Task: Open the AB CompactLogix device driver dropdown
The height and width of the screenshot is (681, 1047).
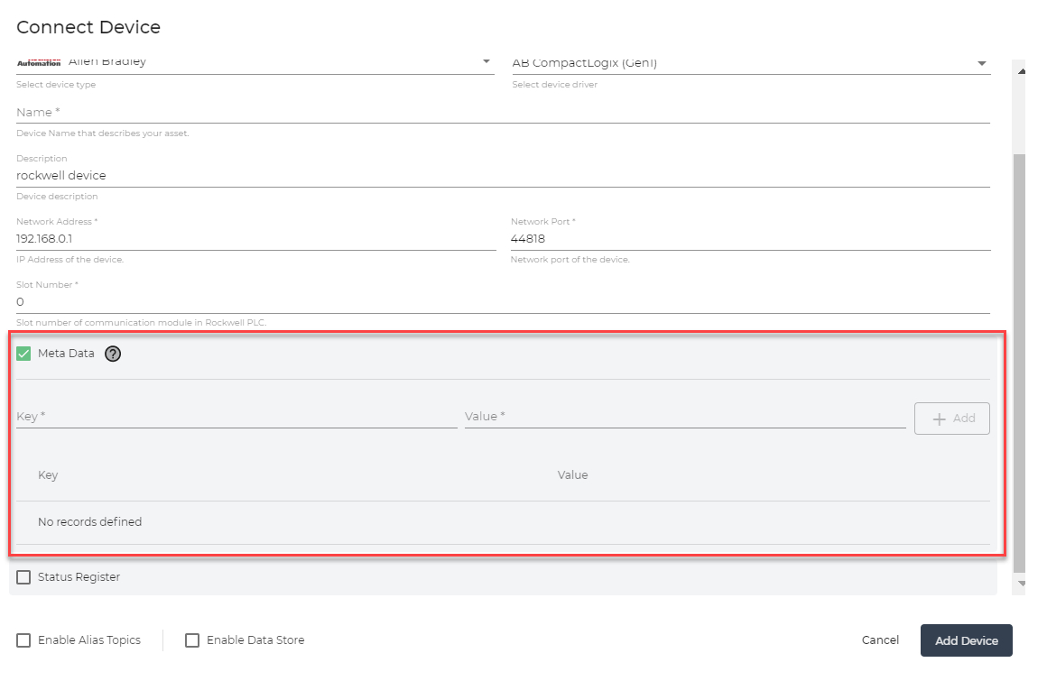Action: pyautogui.click(x=984, y=61)
